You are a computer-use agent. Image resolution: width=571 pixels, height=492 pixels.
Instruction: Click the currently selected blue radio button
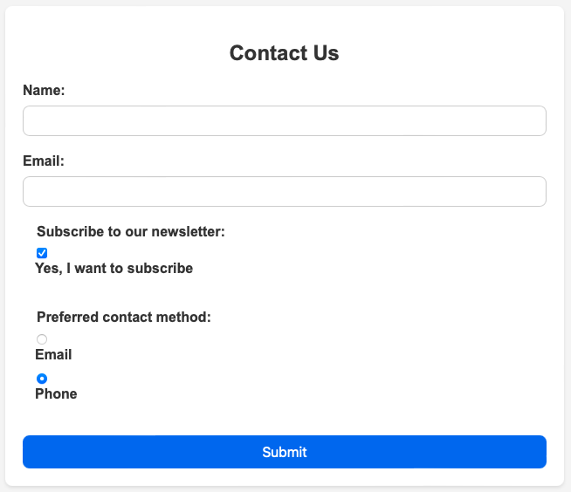point(42,379)
